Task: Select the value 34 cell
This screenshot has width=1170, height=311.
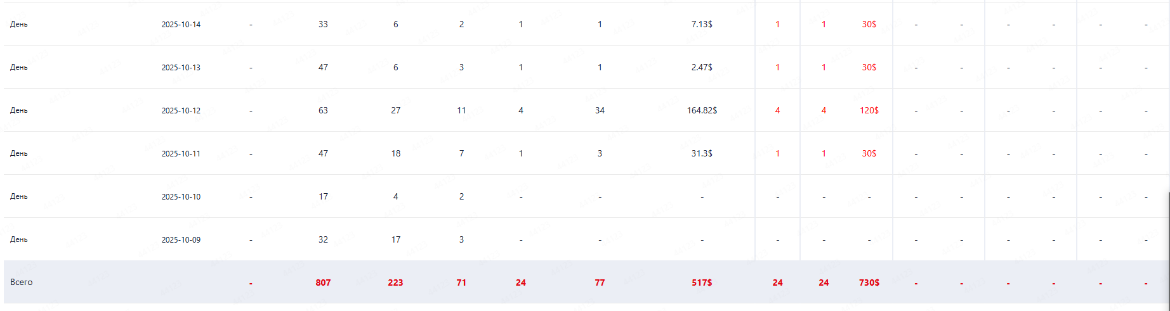Action: pos(600,110)
